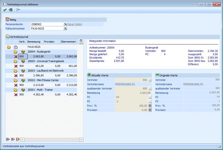Click the red-green sort icon below the list
Screen dimensions: 223x150
[x=18, y=139]
